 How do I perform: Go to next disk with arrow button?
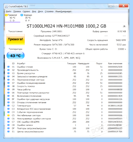[x=124, y=26]
